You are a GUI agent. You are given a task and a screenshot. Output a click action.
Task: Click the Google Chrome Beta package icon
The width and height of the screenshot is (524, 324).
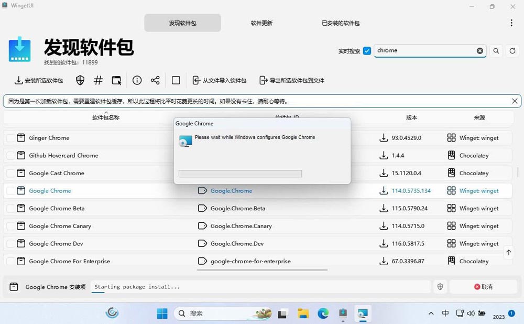coord(21,208)
